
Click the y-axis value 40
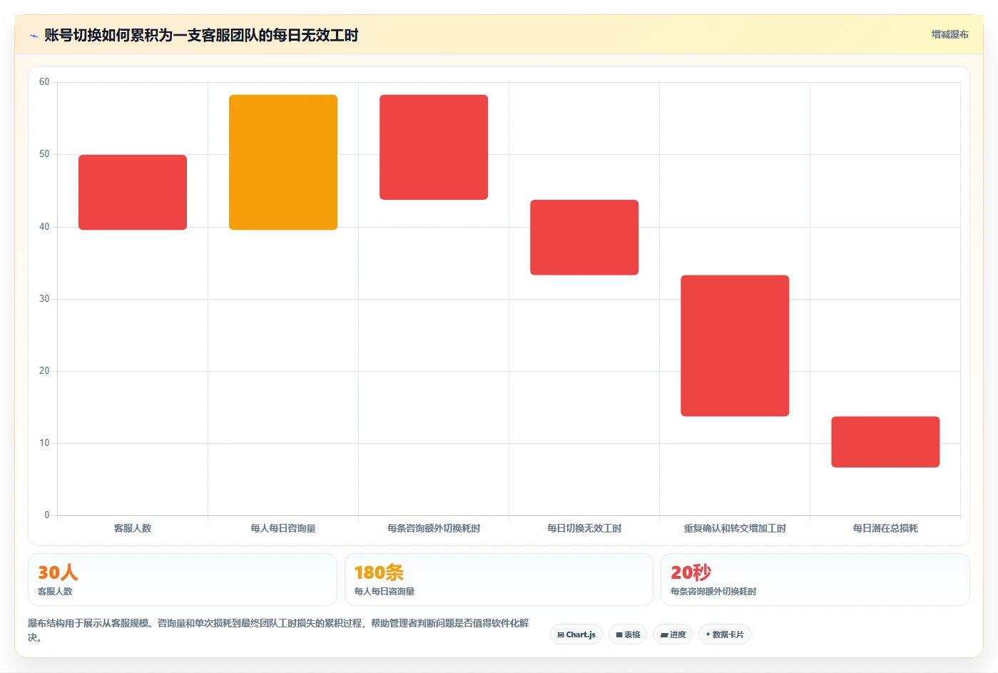pyautogui.click(x=44, y=227)
